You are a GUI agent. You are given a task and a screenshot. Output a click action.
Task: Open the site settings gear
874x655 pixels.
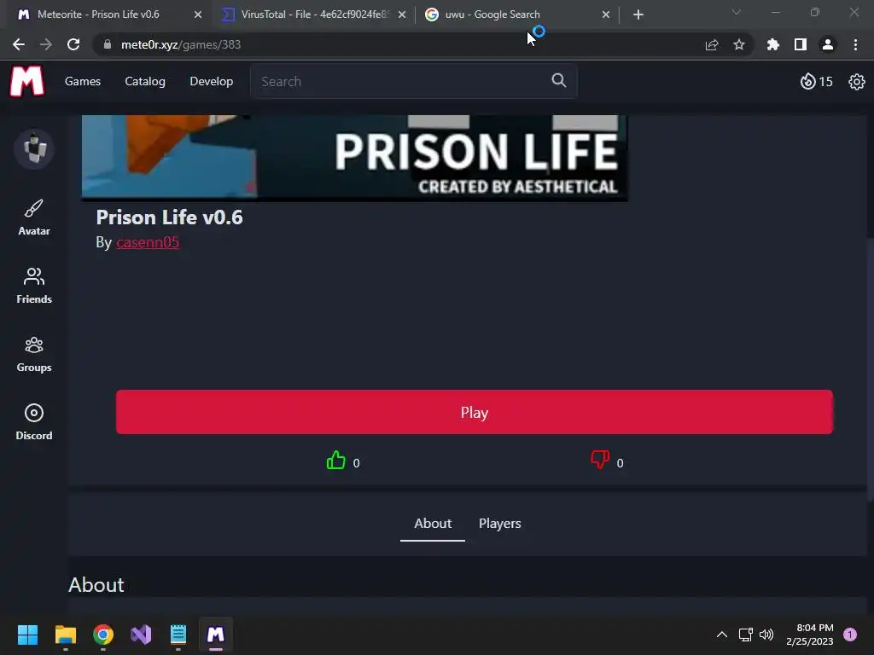[856, 82]
